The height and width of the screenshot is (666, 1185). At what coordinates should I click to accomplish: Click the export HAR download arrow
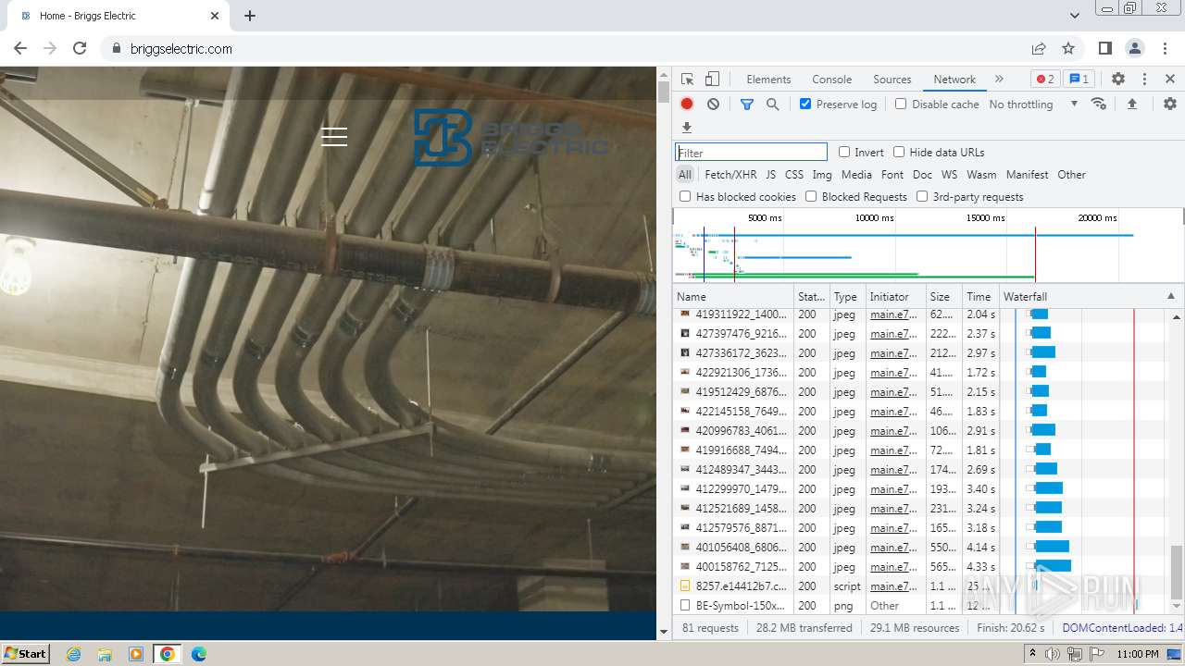click(687, 128)
